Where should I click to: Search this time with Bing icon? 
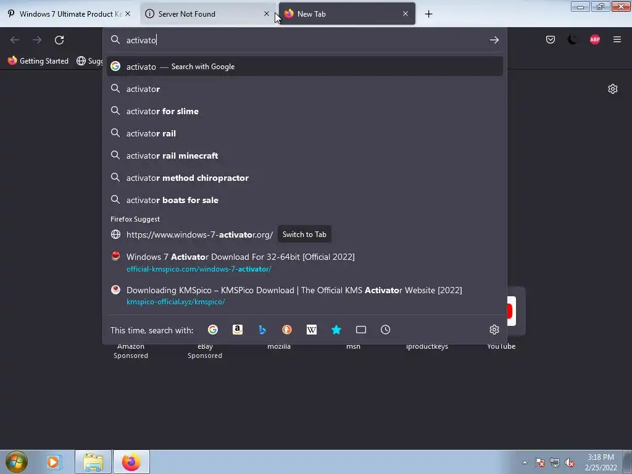[262, 330]
